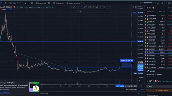Select the price range measure tool
The height and width of the screenshot is (96, 172).
coord(82,7)
